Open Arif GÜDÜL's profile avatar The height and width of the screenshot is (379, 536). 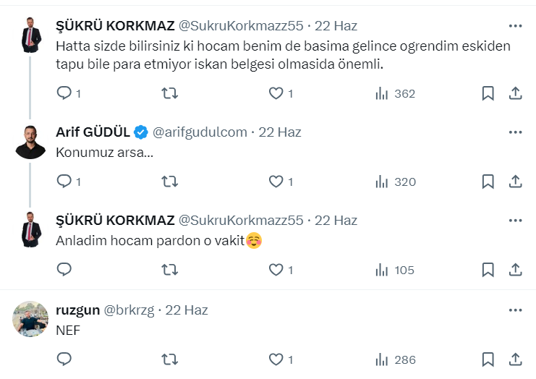click(31, 141)
